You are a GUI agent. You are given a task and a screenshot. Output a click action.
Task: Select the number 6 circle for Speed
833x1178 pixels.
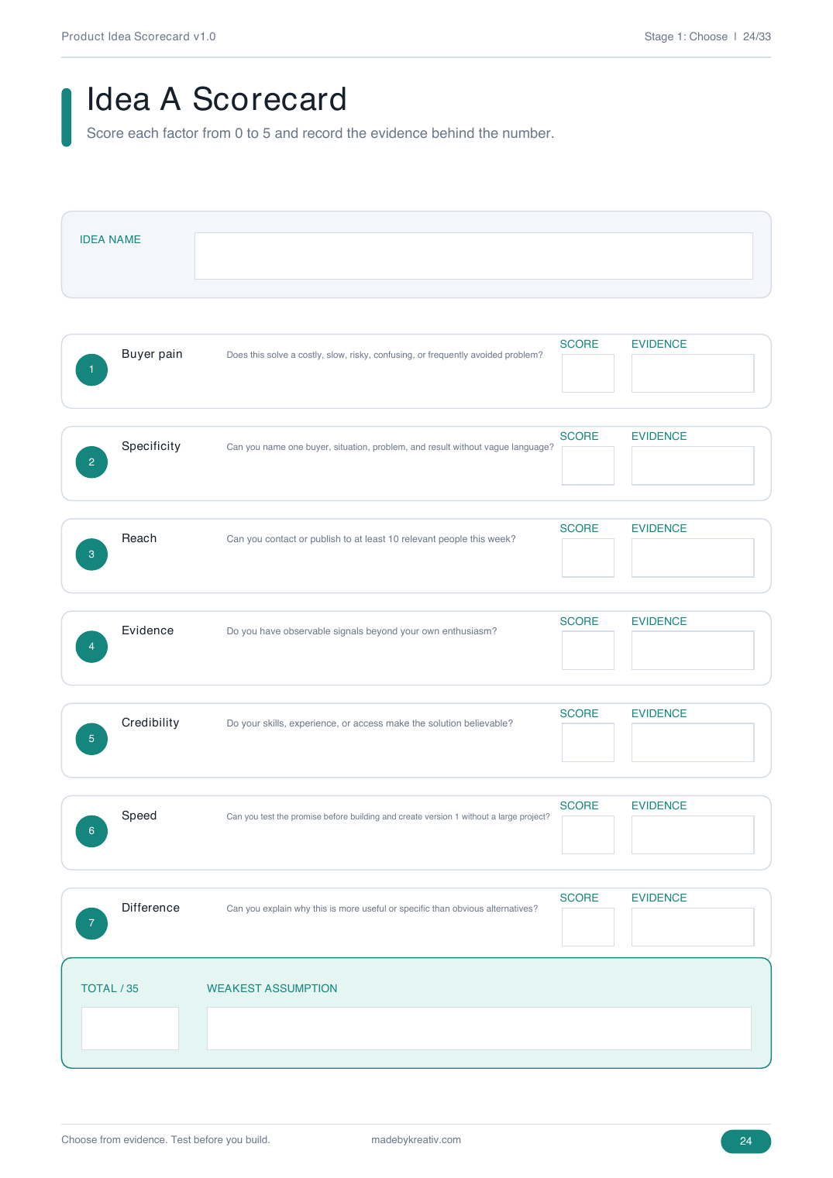[91, 831]
